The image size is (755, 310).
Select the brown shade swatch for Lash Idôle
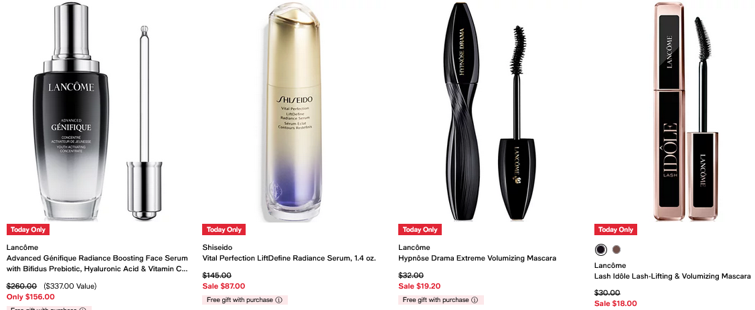pos(616,249)
